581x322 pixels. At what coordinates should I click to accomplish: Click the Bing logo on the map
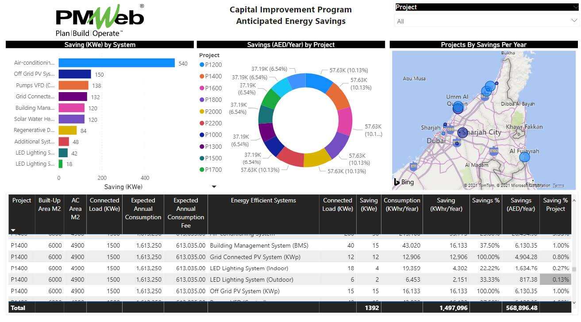[404, 182]
